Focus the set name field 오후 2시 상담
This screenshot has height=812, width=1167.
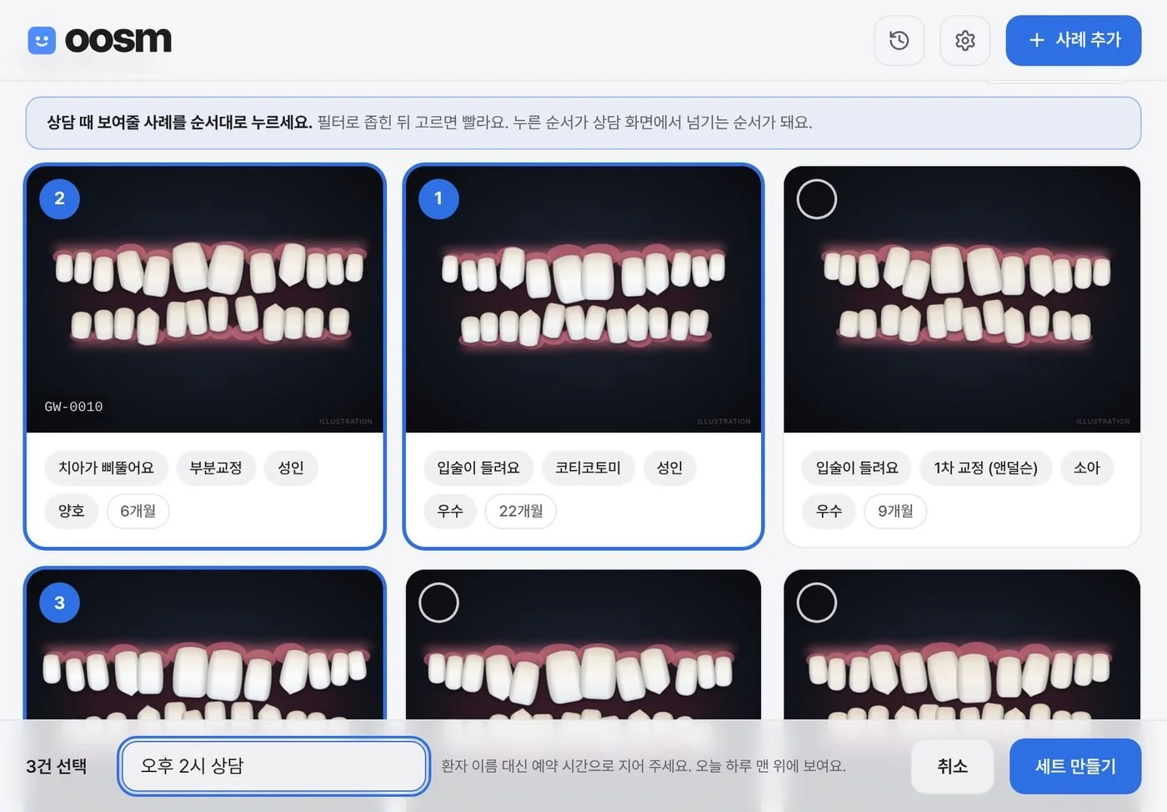point(274,766)
